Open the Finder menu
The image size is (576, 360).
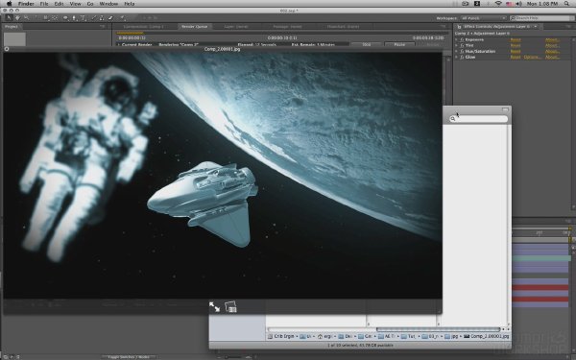point(26,4)
